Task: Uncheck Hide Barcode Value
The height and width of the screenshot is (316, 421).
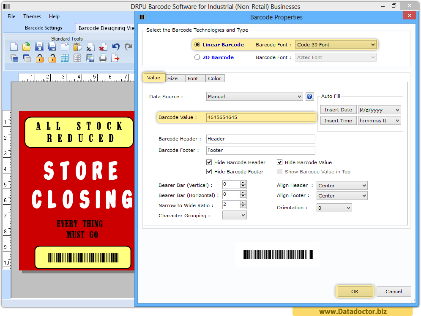Action: coord(279,162)
